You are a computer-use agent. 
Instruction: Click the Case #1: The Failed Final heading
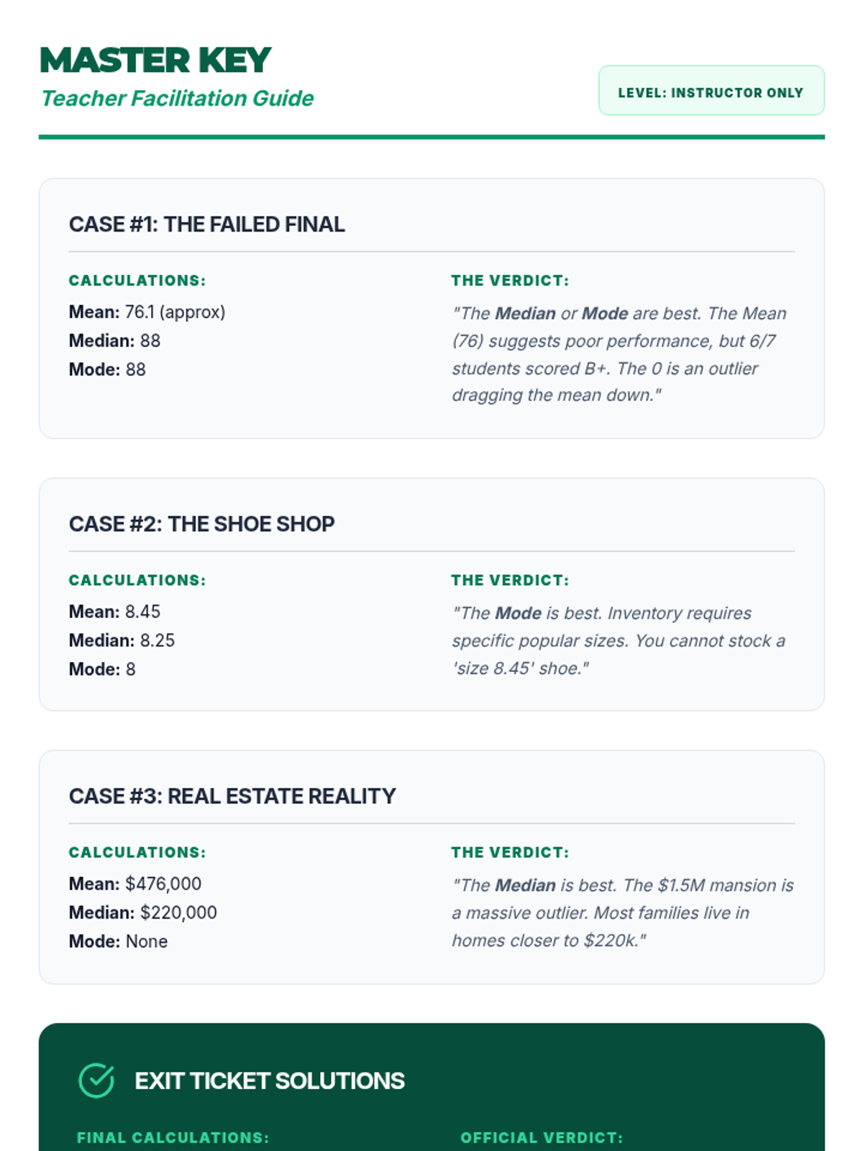coord(207,224)
